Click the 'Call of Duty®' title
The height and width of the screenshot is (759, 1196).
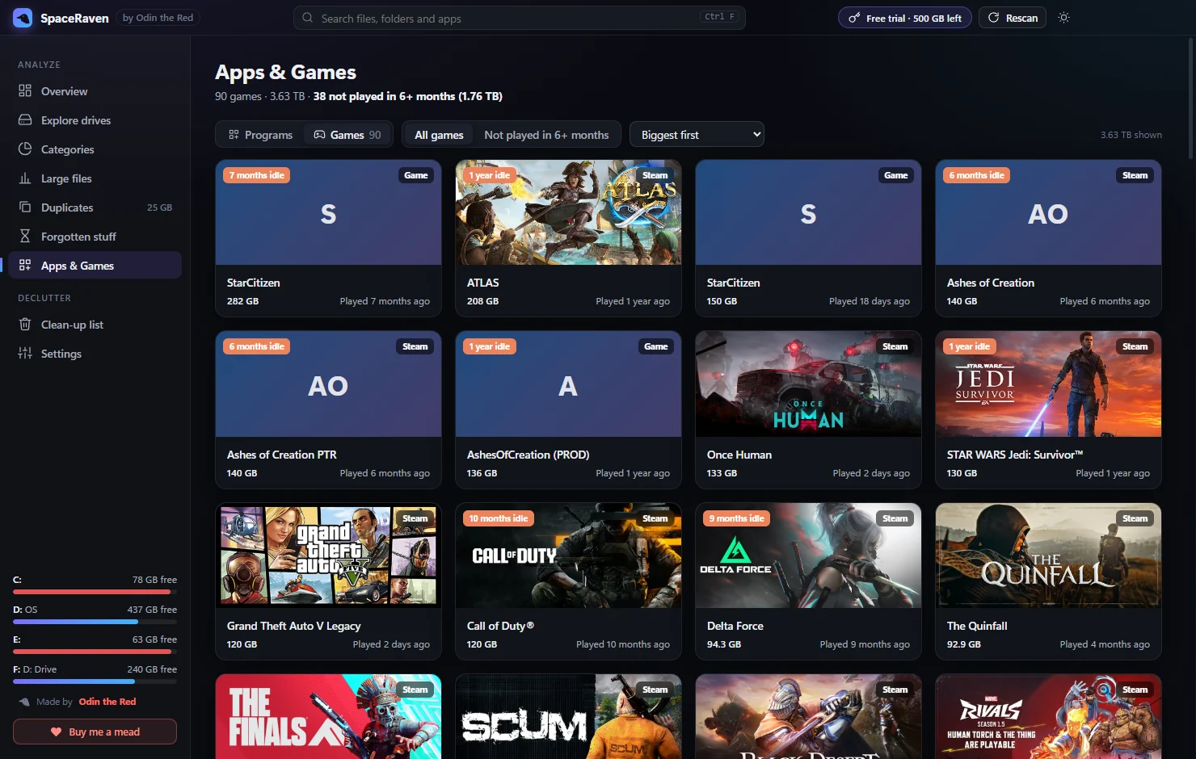500,626
